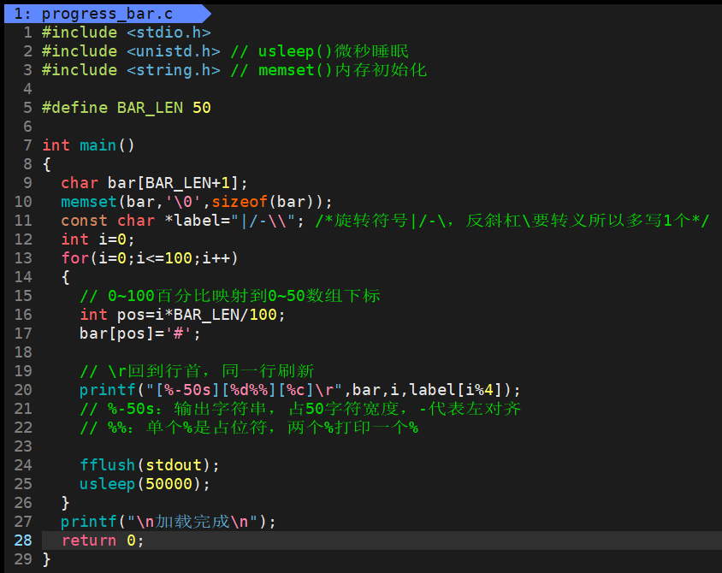
Task: Click the "|/-\\" string literal
Action: tap(263, 221)
